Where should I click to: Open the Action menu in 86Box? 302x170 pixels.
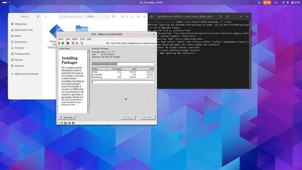click(x=61, y=39)
